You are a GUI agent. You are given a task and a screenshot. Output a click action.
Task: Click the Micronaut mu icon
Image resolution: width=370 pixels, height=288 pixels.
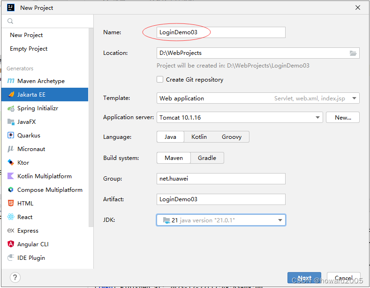[x=11, y=149]
